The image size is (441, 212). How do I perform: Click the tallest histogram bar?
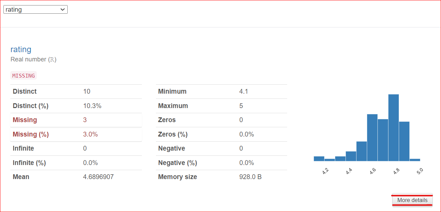tap(394, 128)
